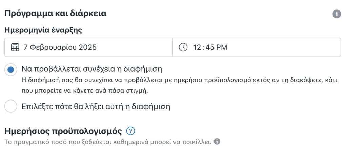Open the date picker showing 7 Φεβρουαρίου 2025
Image resolution: width=347 pixels, height=156 pixels.
click(x=88, y=47)
